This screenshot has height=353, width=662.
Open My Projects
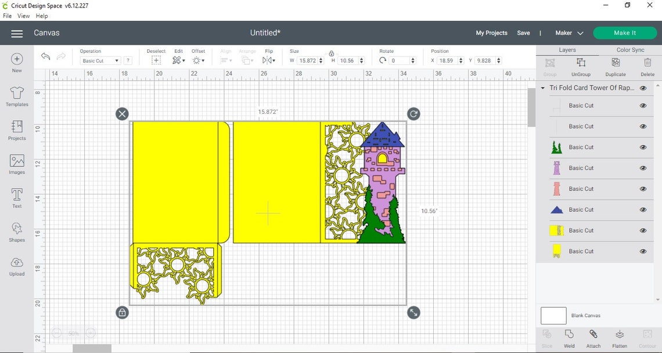coord(491,33)
